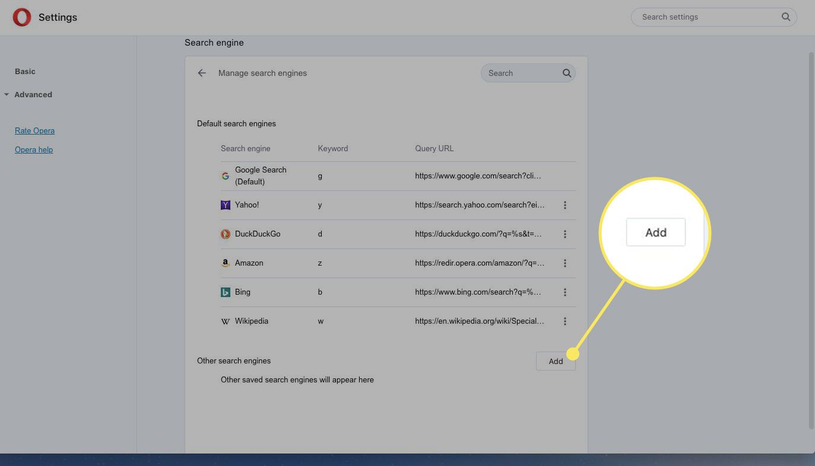Focus the Search settings field
This screenshot has height=466, width=815.
(713, 17)
